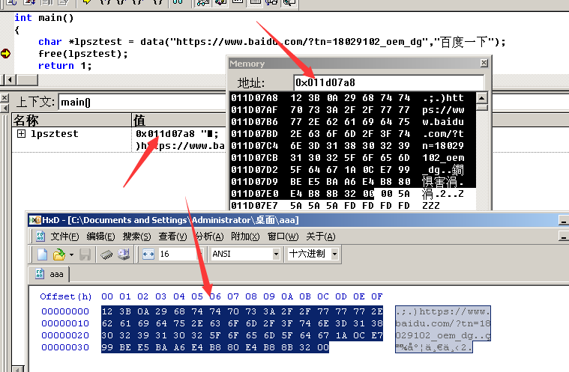The height and width of the screenshot is (372, 569).
Task: Open the 查看(V) menu in HxD
Action: pyautogui.click(x=172, y=237)
